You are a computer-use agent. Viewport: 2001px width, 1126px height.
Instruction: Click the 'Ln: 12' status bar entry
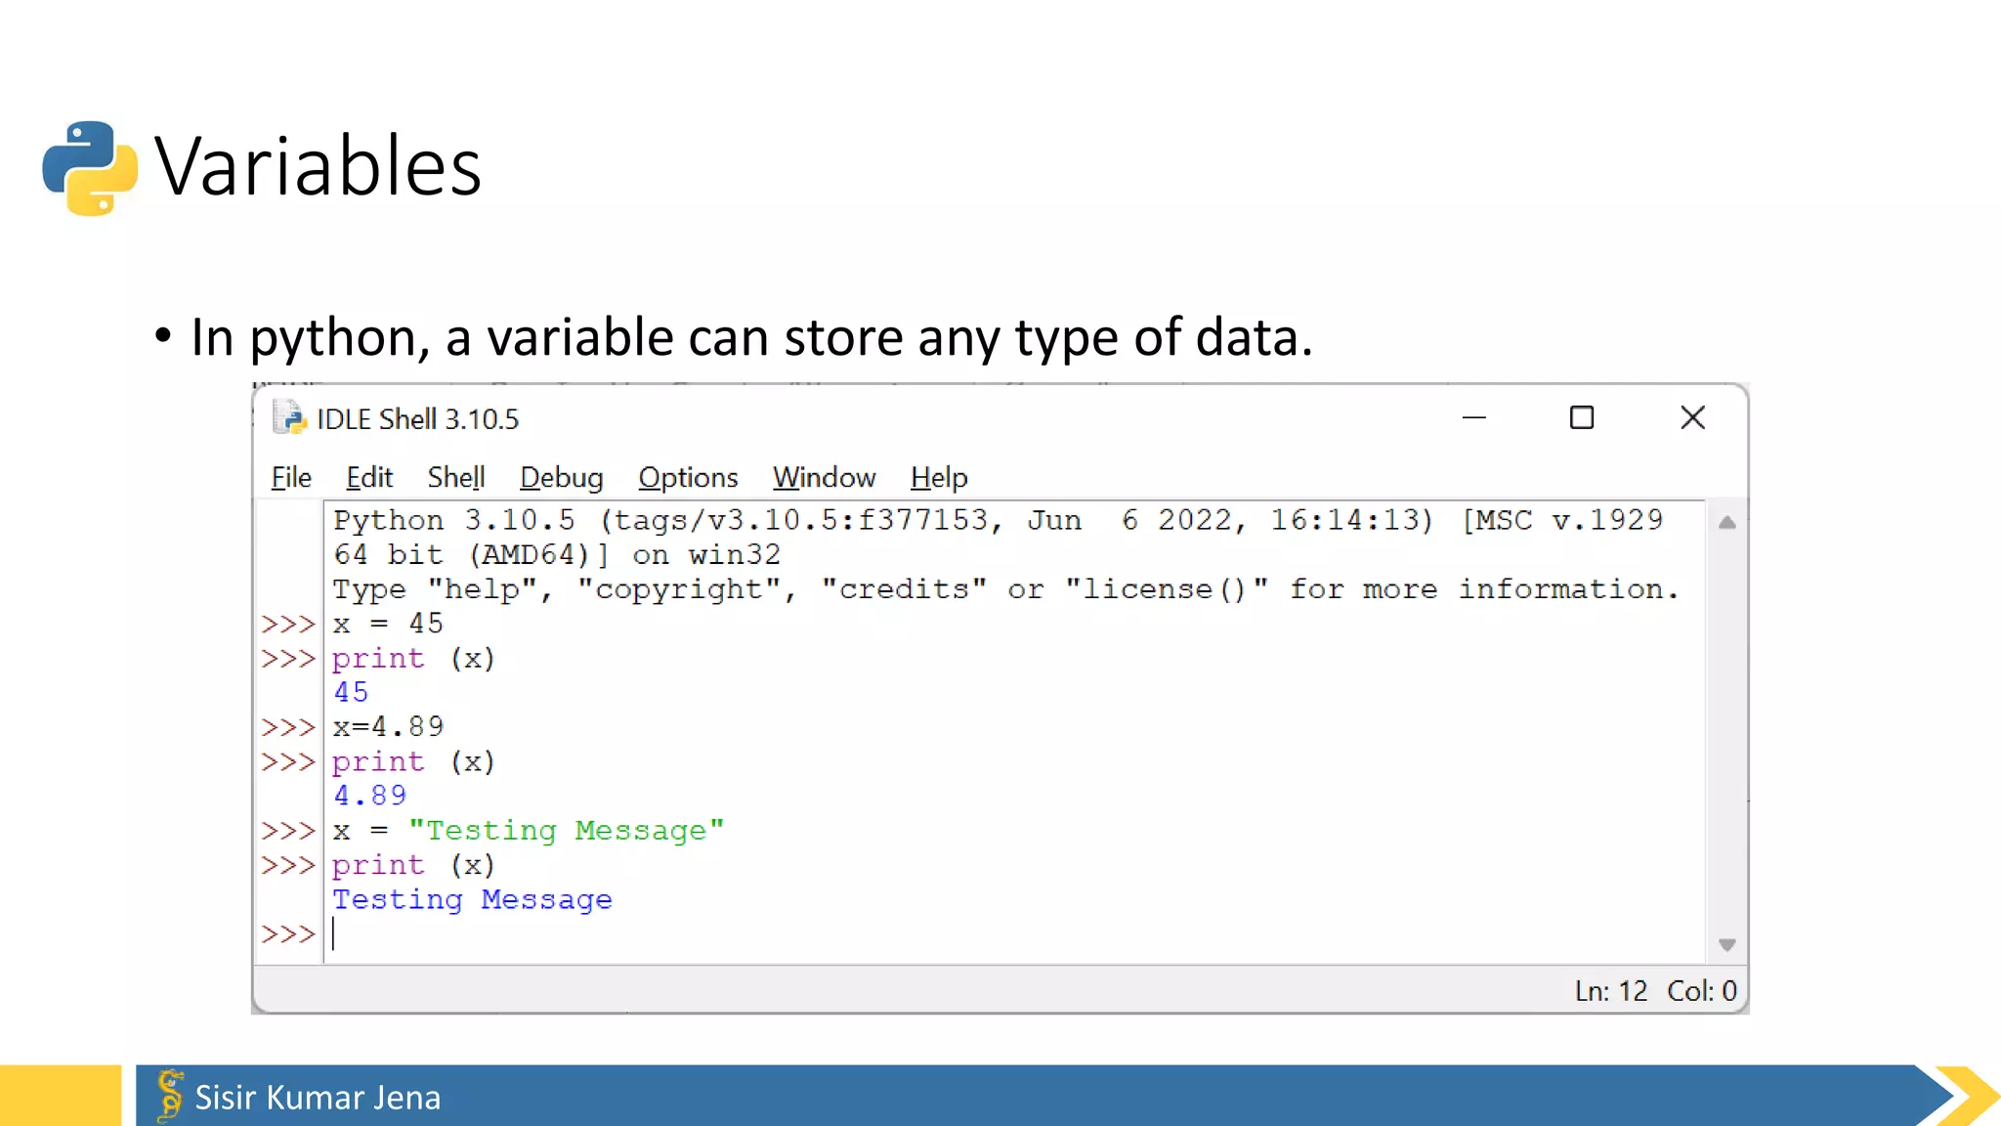click(1610, 991)
